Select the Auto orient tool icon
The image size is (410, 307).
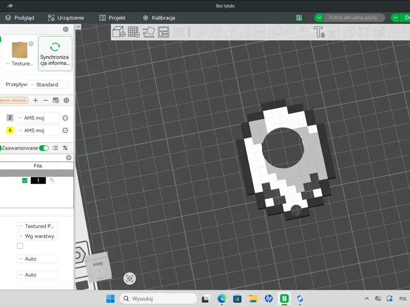(x=149, y=32)
